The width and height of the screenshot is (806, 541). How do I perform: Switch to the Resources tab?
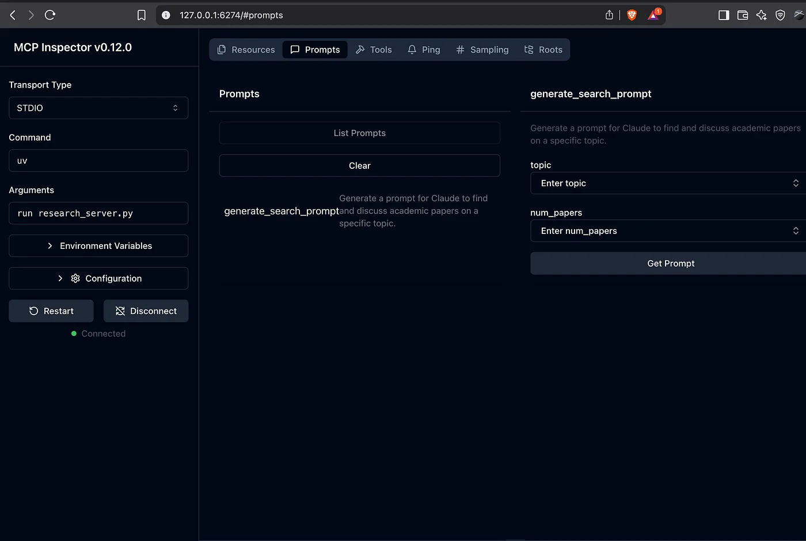tap(246, 50)
